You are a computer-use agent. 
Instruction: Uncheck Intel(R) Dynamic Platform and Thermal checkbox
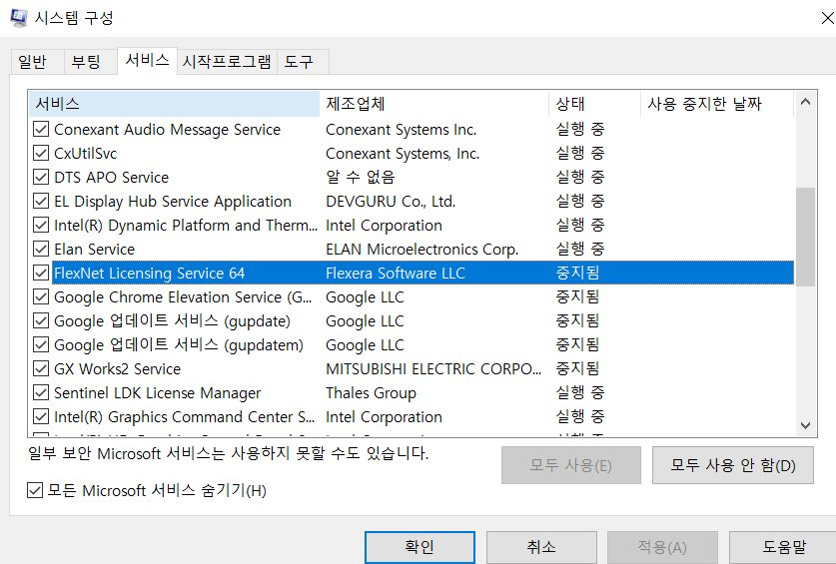[x=41, y=225]
